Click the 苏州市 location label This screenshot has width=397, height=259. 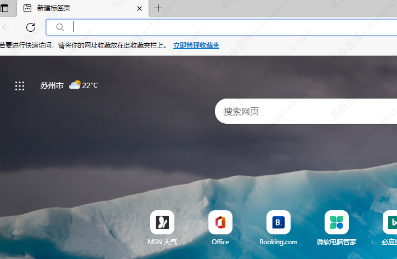click(x=52, y=85)
